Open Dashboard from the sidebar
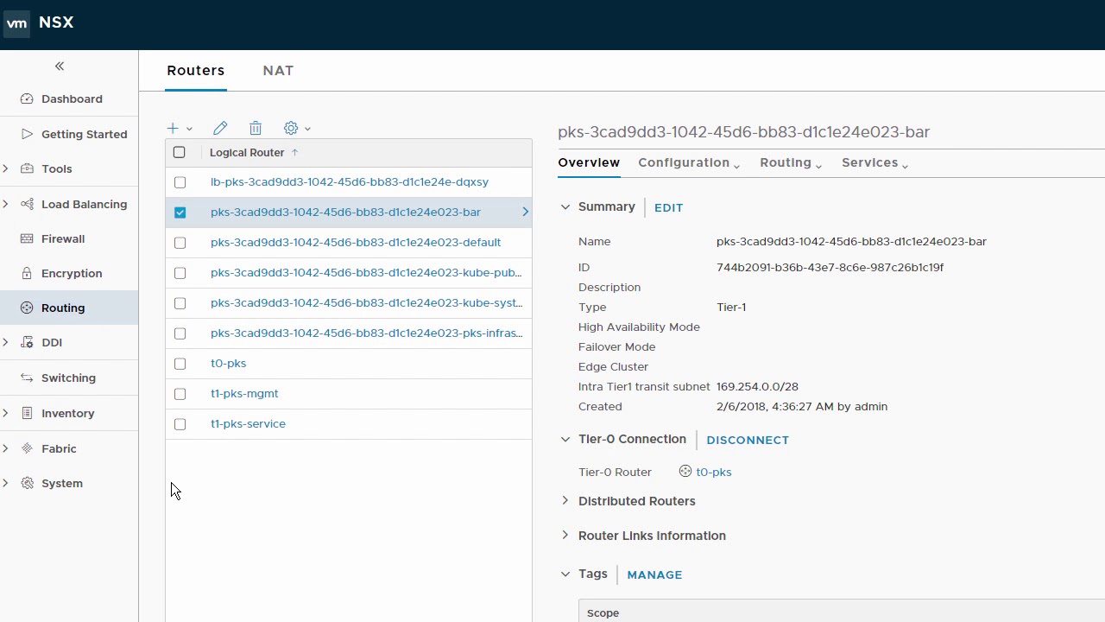 click(72, 98)
